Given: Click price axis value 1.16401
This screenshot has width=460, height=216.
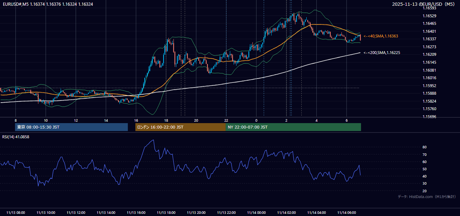Looking at the screenshot, I should coord(429,32).
